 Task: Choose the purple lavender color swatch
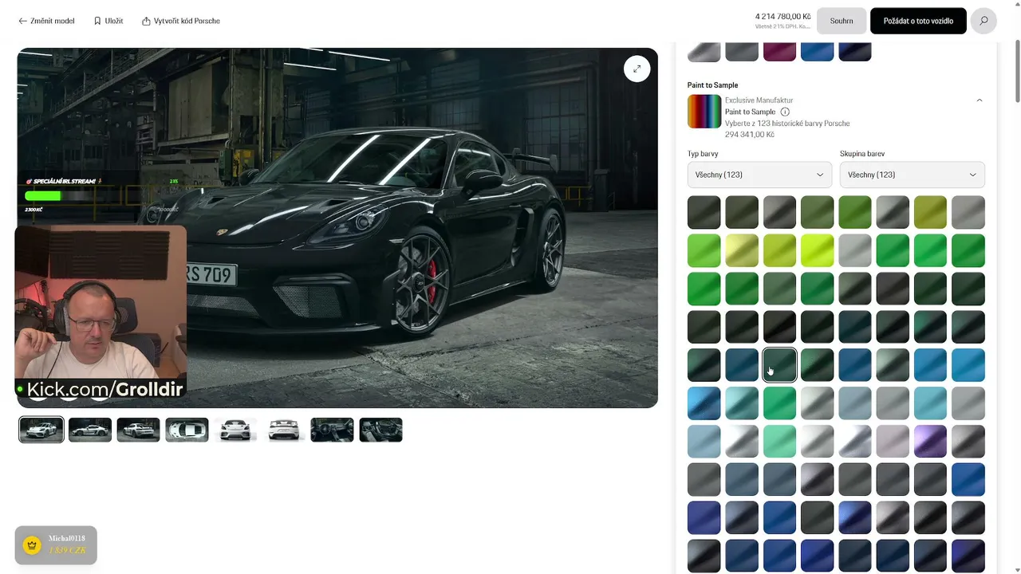pyautogui.click(x=930, y=442)
